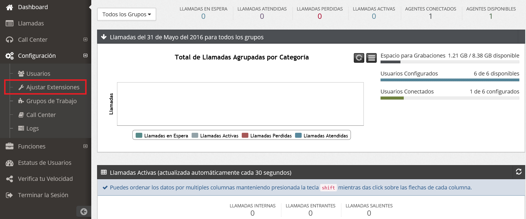Image resolution: width=526 pixels, height=219 pixels.
Task: Click the Terminar la Sesión logout icon
Action: pos(9,195)
